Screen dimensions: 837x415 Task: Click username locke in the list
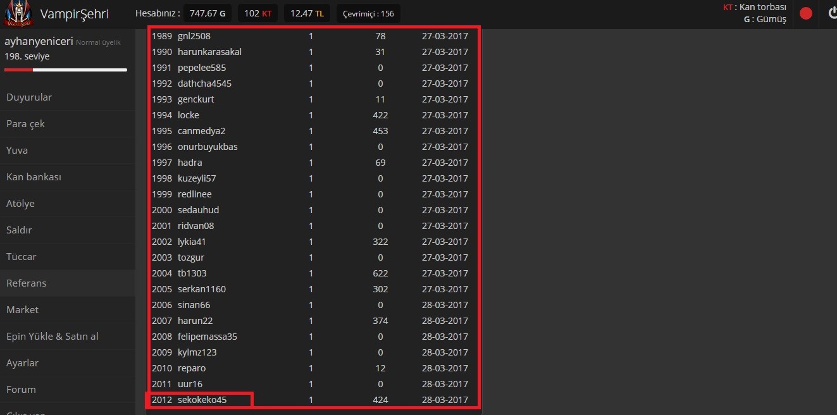[189, 115]
